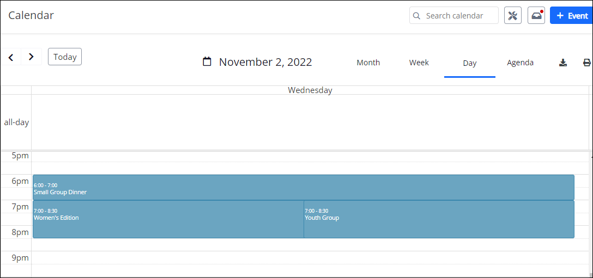Switch to Week view tab
The width and height of the screenshot is (593, 278).
tap(419, 63)
